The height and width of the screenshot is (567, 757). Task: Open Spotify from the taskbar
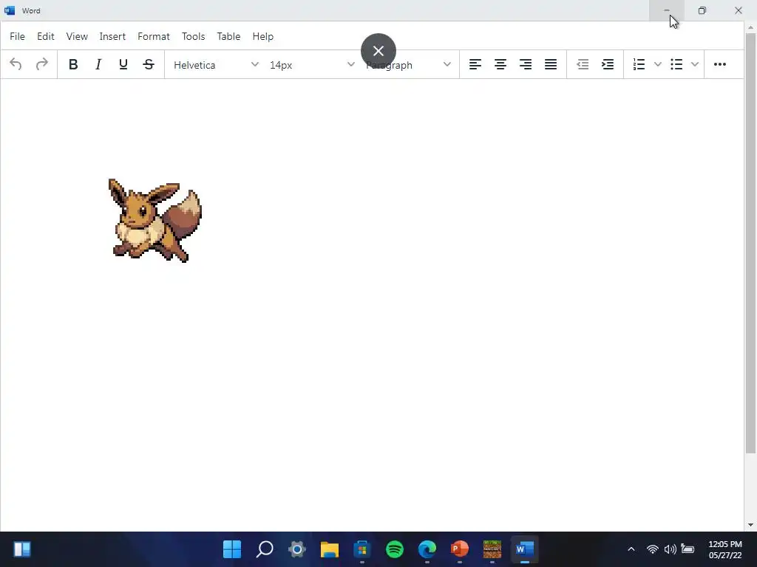click(395, 549)
